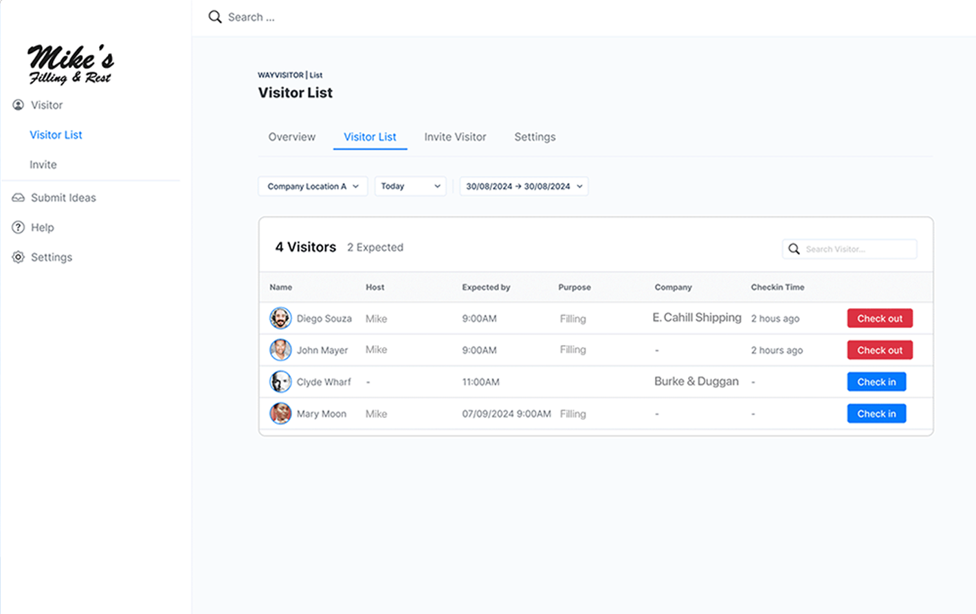Click the Mike's Filling & Rest logo
This screenshot has height=614, width=976.
71,65
